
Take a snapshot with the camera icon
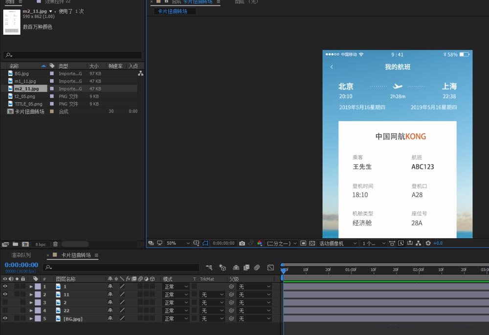[242, 243]
